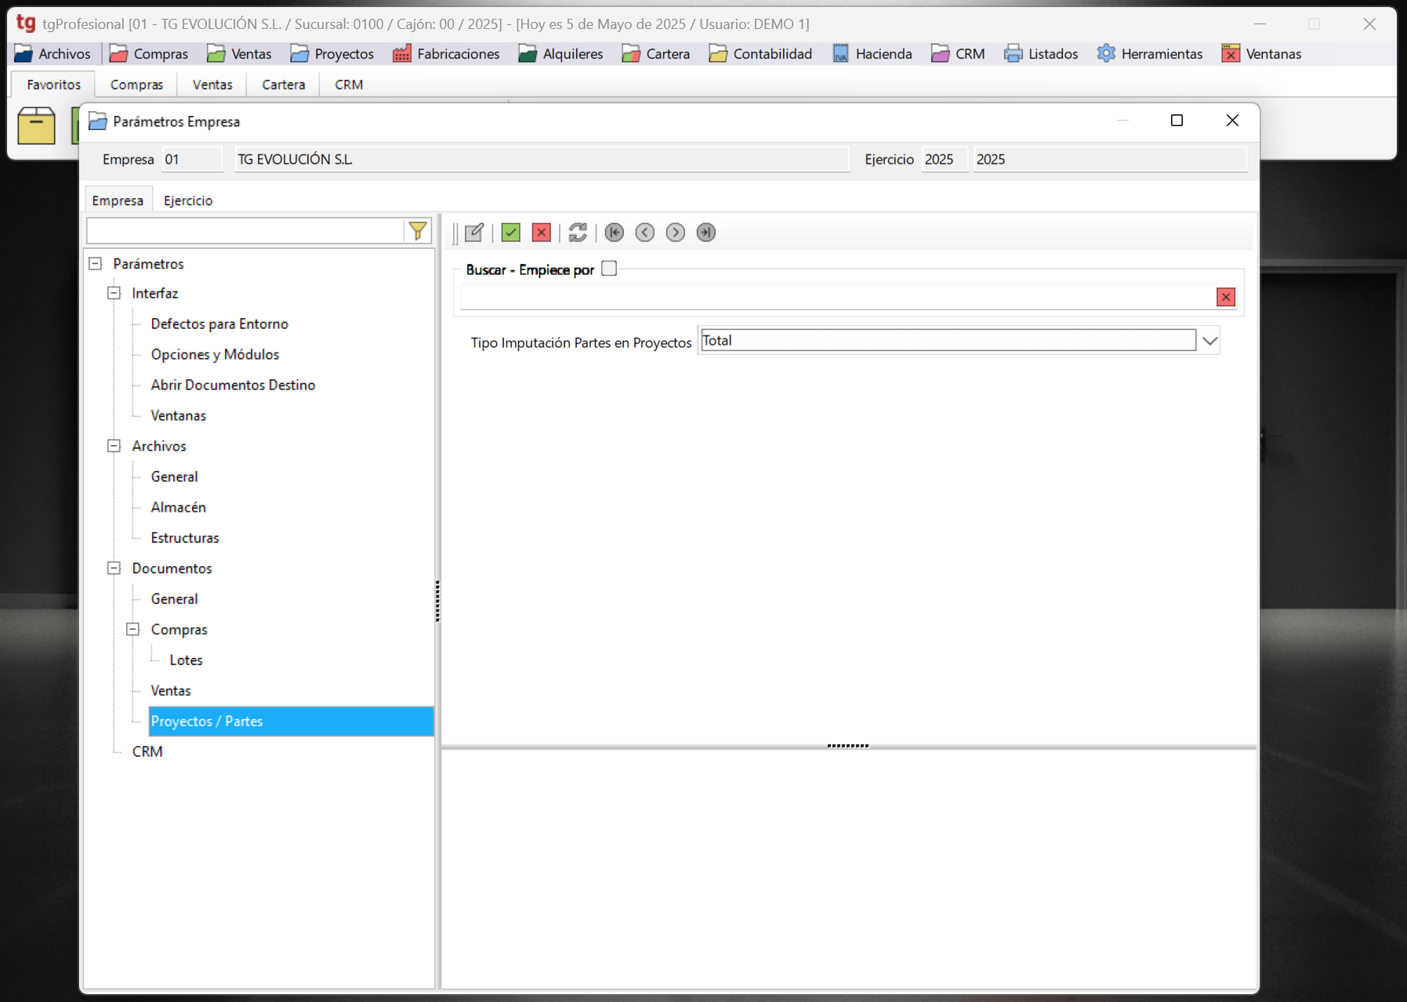Viewport: 1407px width, 1002px height.
Task: Open the Hacienda menu
Action: tap(872, 54)
